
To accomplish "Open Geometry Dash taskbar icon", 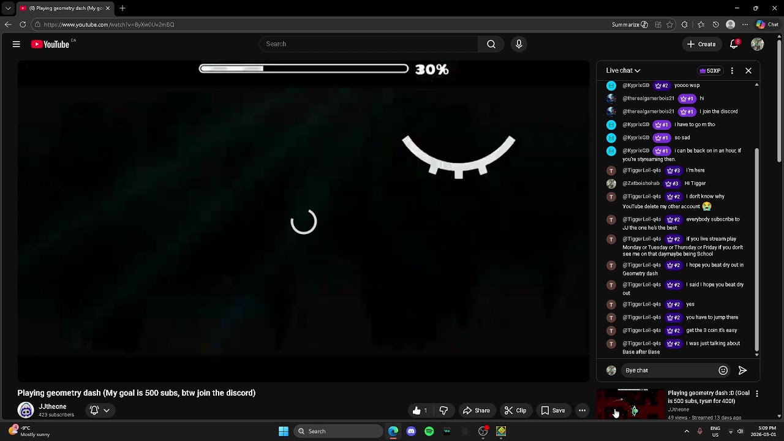I will pyautogui.click(x=501, y=431).
